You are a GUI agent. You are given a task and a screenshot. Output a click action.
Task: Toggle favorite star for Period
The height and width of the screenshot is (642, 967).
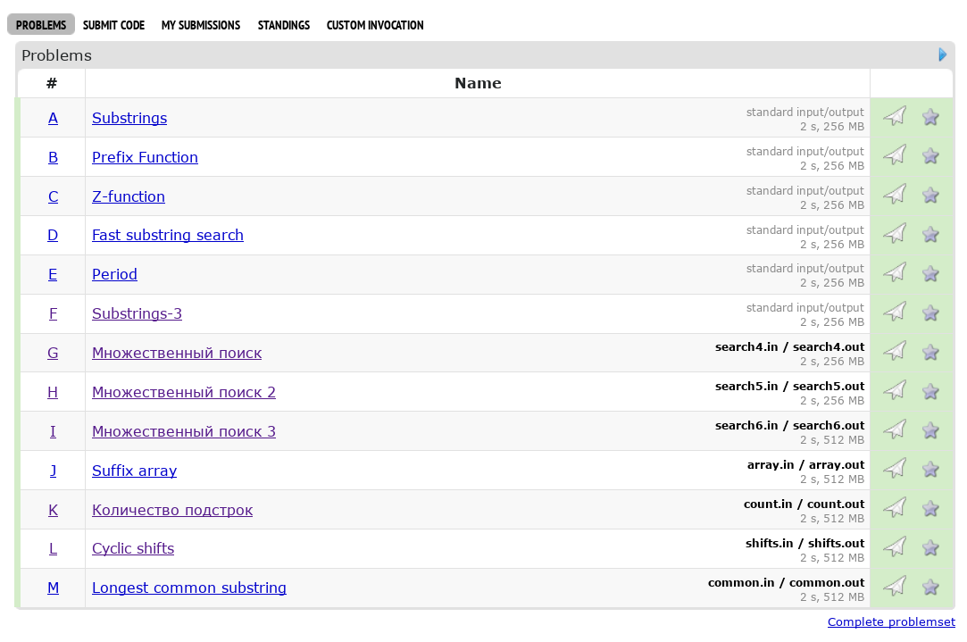(x=930, y=273)
